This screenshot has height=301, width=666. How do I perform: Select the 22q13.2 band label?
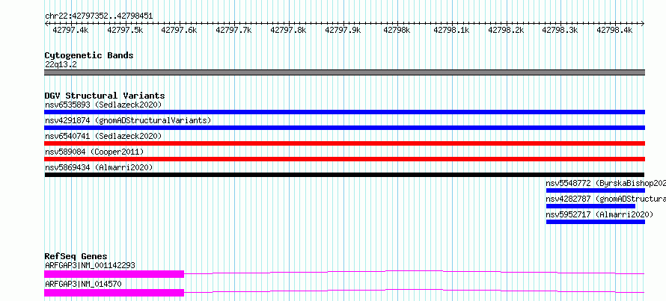pos(61,65)
